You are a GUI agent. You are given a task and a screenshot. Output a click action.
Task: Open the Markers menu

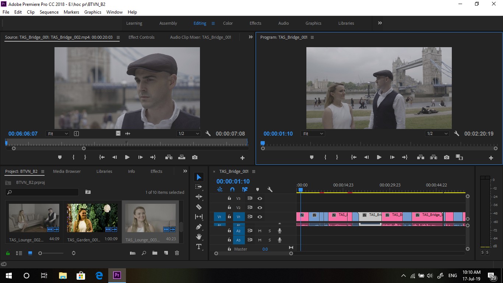71,12
